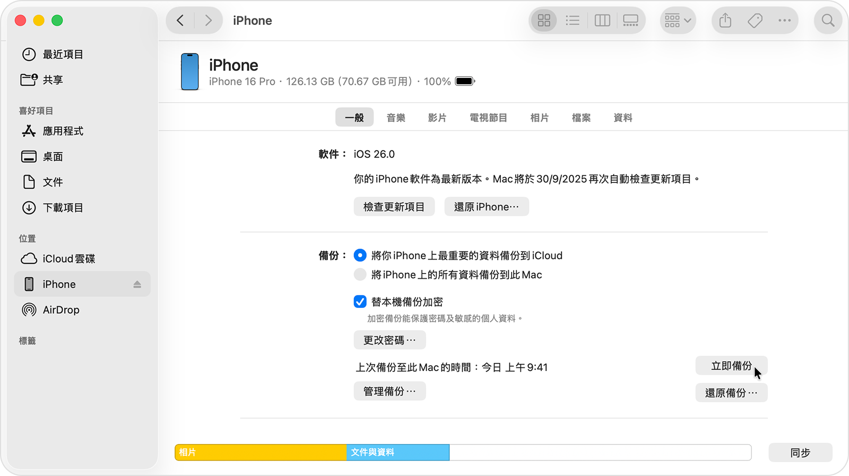Viewport: 849px width, 476px height.
Task: Open AirDrop in the sidebar
Action: pos(82,310)
